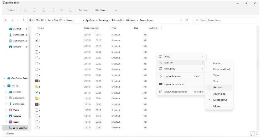Click the vertical scrollbar thumb
Viewport: 263px width, 139px height.
pos(258,64)
